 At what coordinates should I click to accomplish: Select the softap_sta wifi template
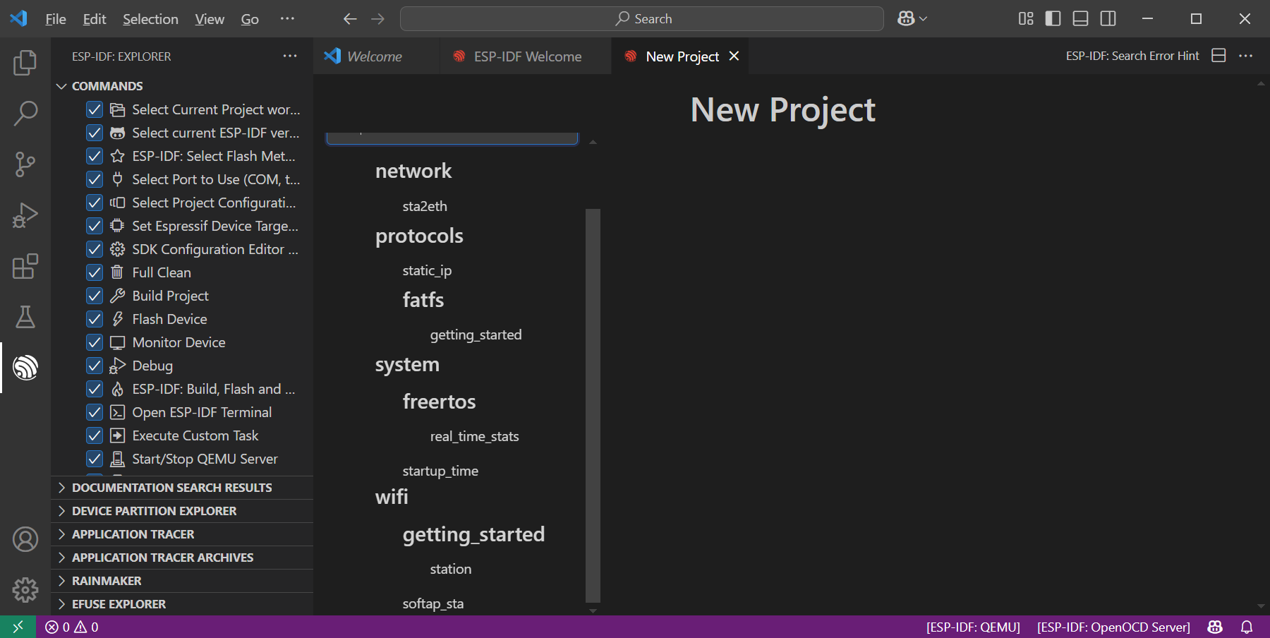coord(433,603)
